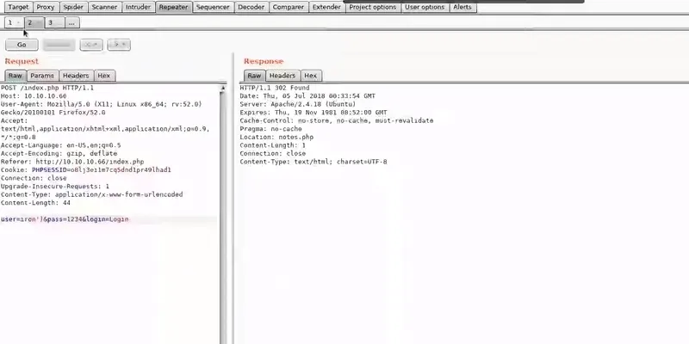Show the request Params view
Image resolution: width=689 pixels, height=344 pixels.
(x=42, y=76)
